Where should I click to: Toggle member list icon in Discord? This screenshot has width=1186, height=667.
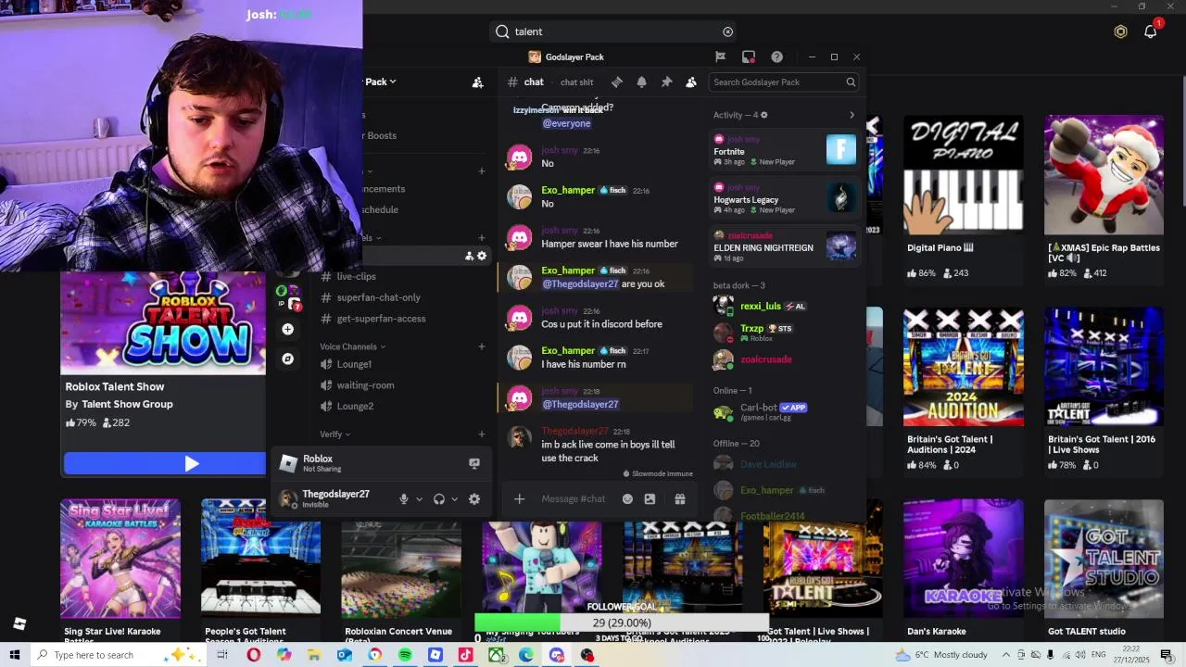pos(691,82)
